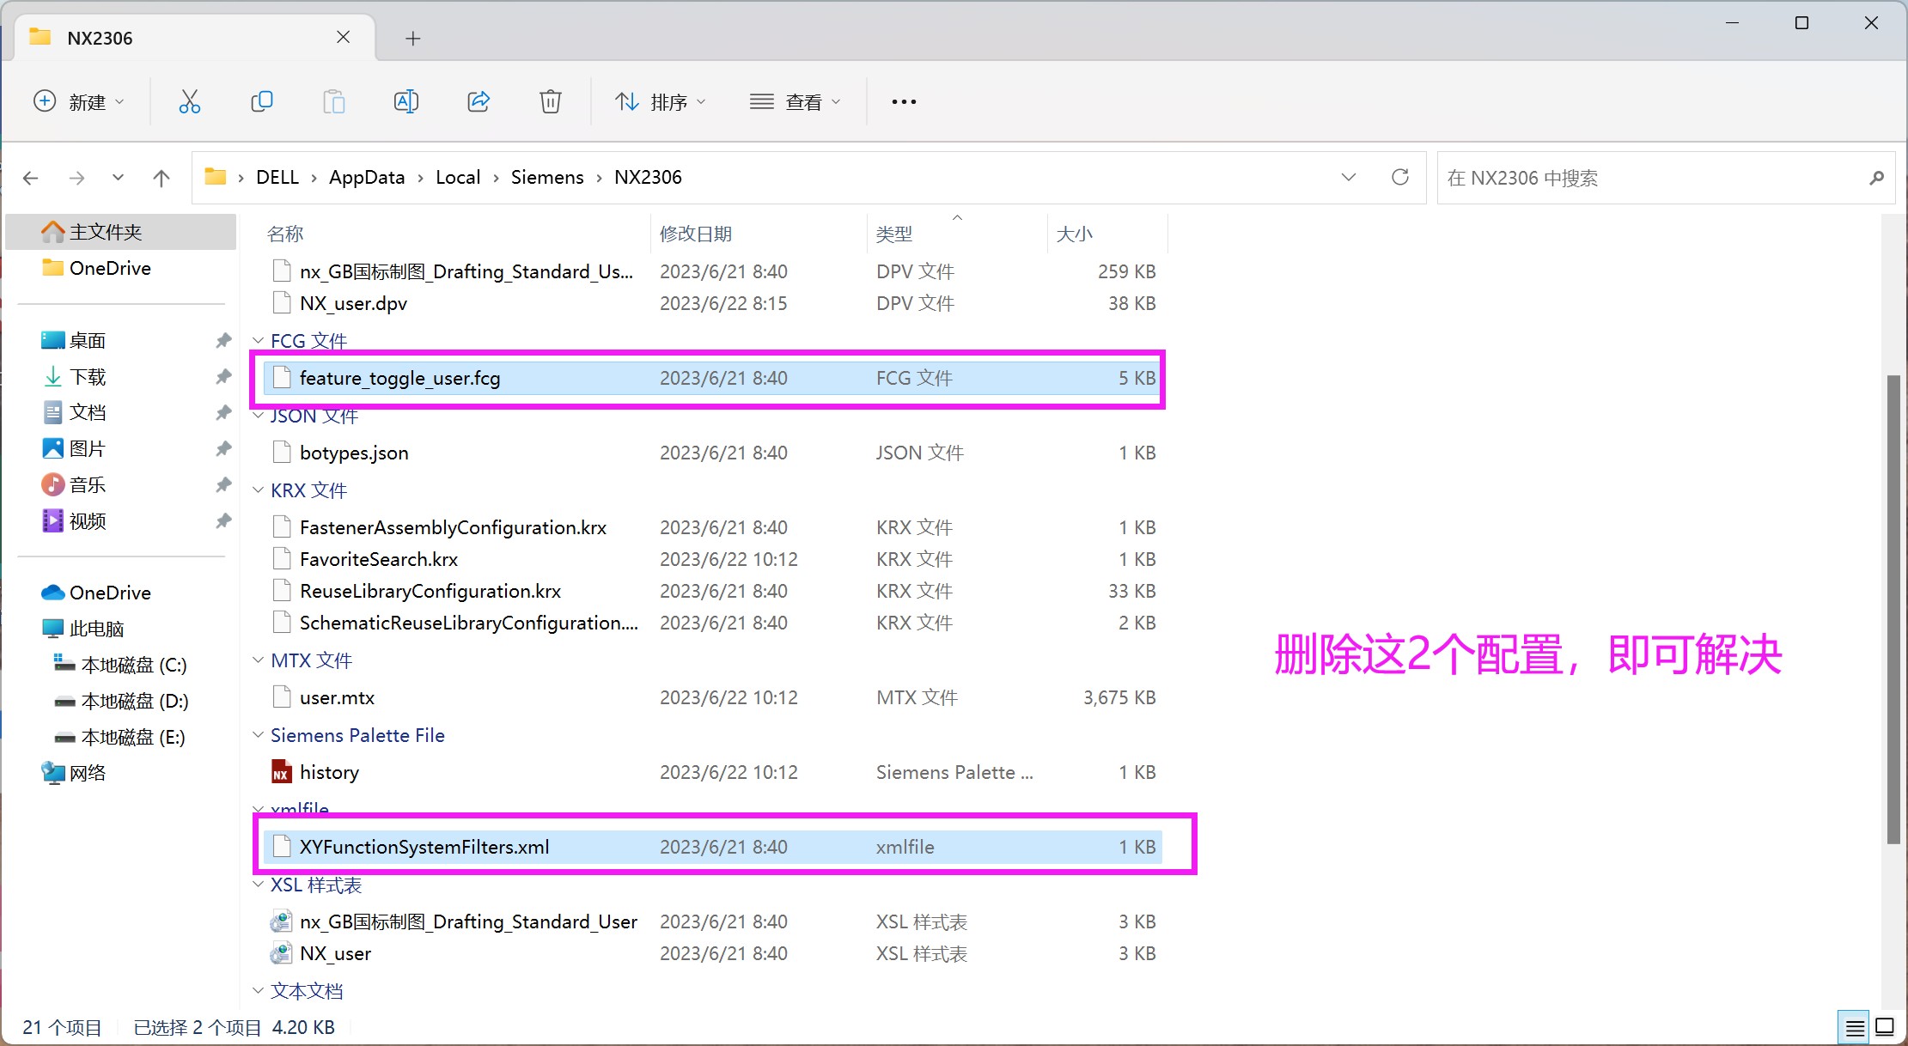Open 本地磁盘 (C:) drive

click(120, 665)
